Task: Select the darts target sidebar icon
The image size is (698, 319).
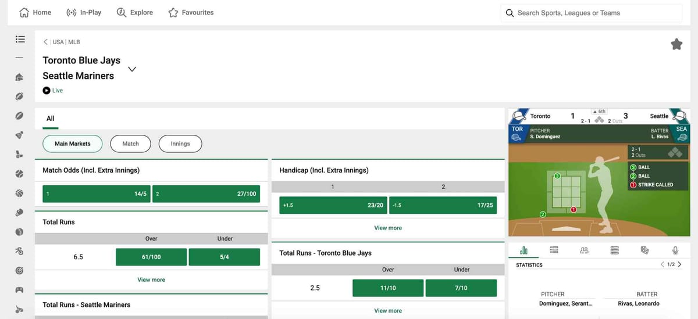Action: 20,271
